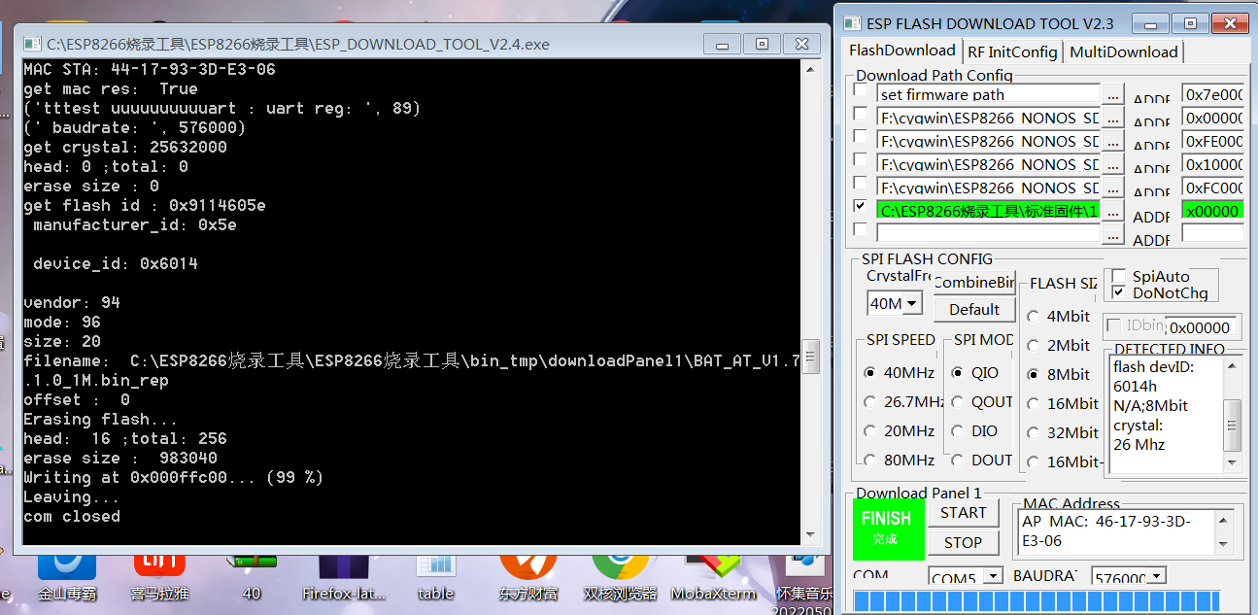This screenshot has height=615, width=1258.
Task: Select DOUT SPI mode
Action: (958, 460)
